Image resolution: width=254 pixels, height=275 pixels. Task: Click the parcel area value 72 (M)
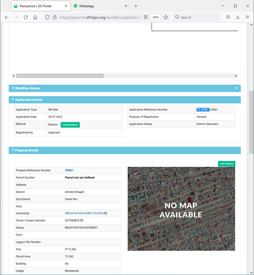pos(69,256)
